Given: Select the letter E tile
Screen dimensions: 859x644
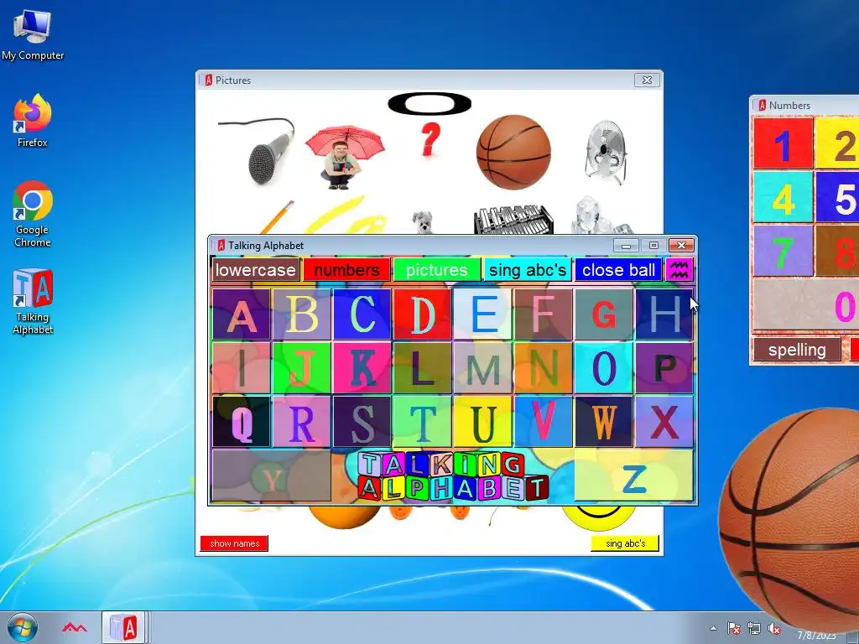Looking at the screenshot, I should click(x=482, y=314).
